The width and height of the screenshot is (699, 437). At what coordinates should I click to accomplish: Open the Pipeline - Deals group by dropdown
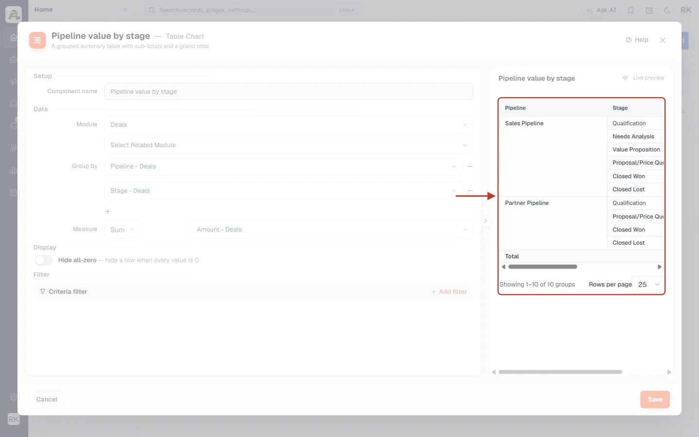click(x=283, y=167)
